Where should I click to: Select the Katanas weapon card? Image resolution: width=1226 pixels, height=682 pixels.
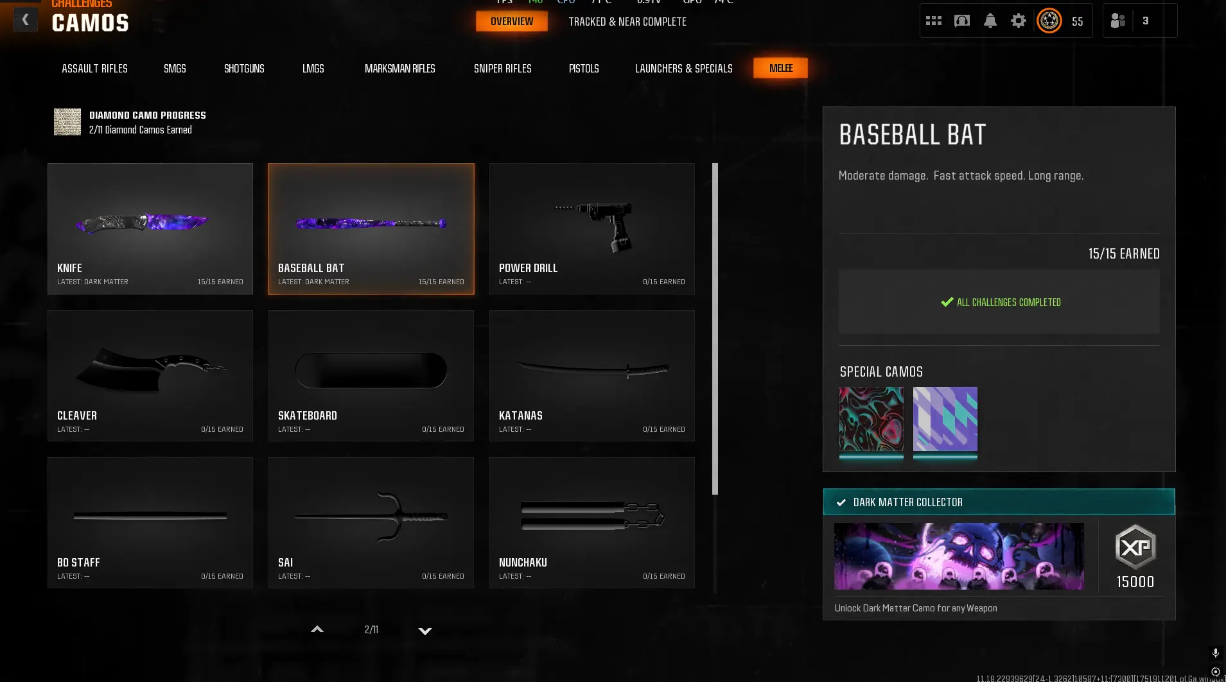tap(592, 376)
